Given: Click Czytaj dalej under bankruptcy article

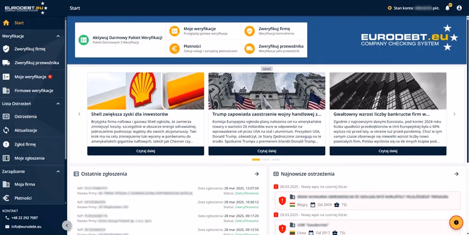Looking at the screenshot, I should (388, 151).
